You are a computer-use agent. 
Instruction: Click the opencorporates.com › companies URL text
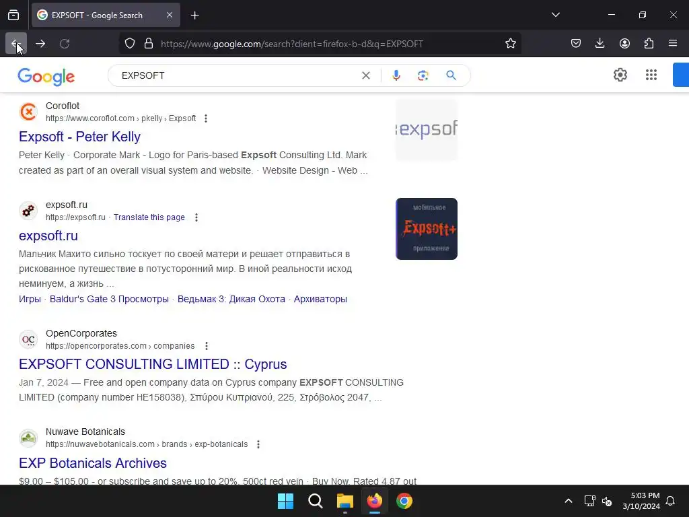click(120, 346)
